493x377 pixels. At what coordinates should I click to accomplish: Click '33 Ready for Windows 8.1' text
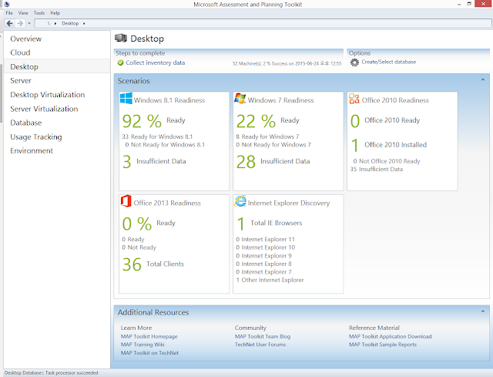[x=157, y=136]
